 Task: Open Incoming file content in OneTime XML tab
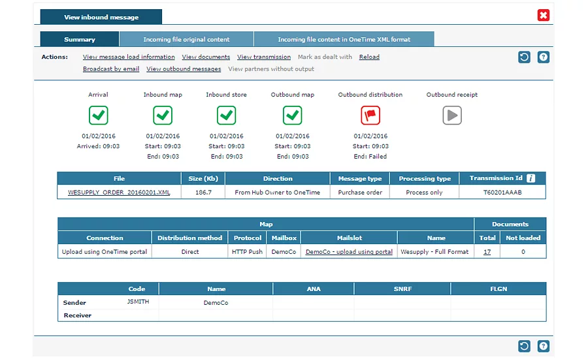click(344, 39)
